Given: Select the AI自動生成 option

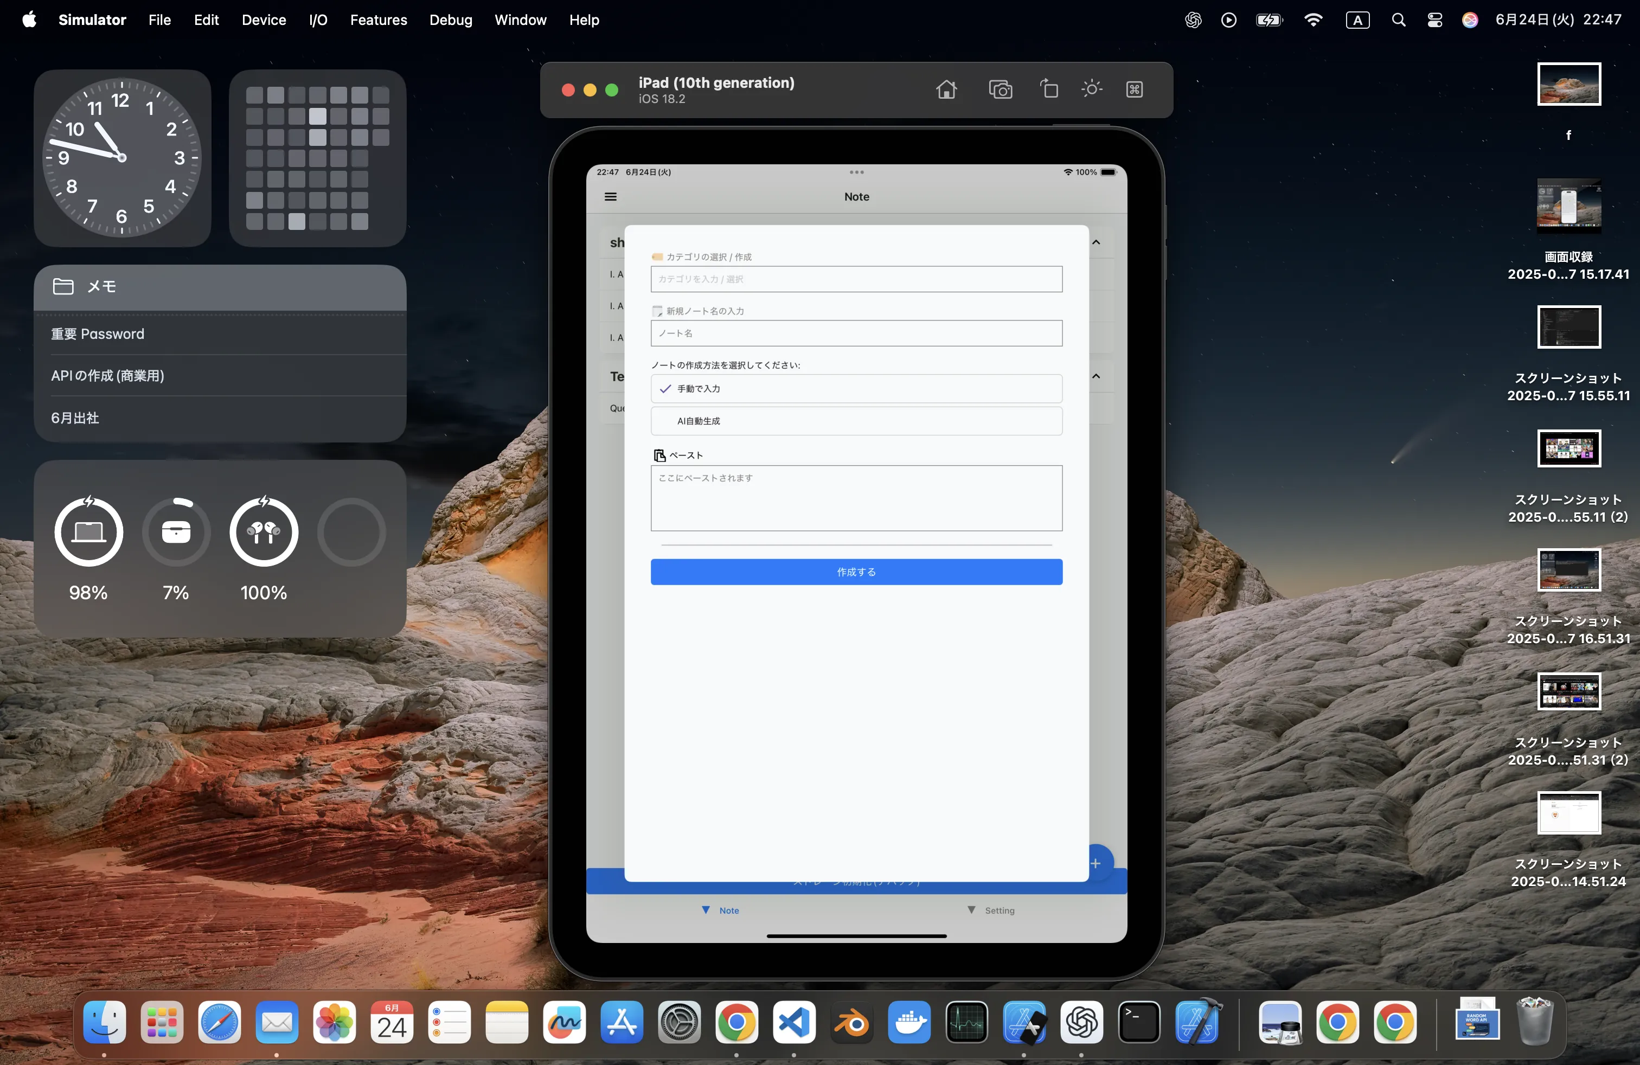Looking at the screenshot, I should (x=856, y=421).
